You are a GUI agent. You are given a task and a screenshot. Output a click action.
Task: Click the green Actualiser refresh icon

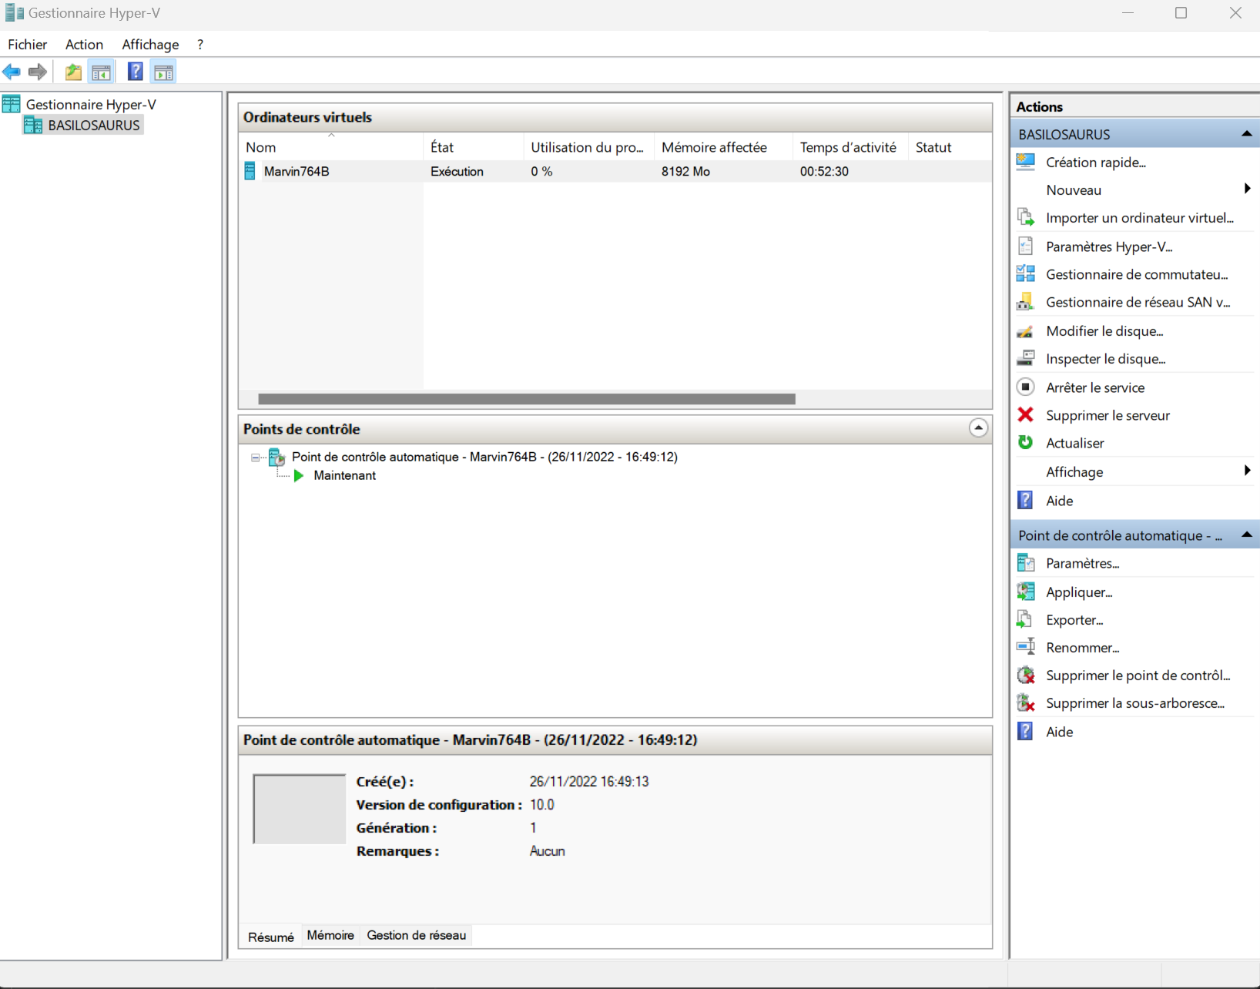click(1025, 443)
